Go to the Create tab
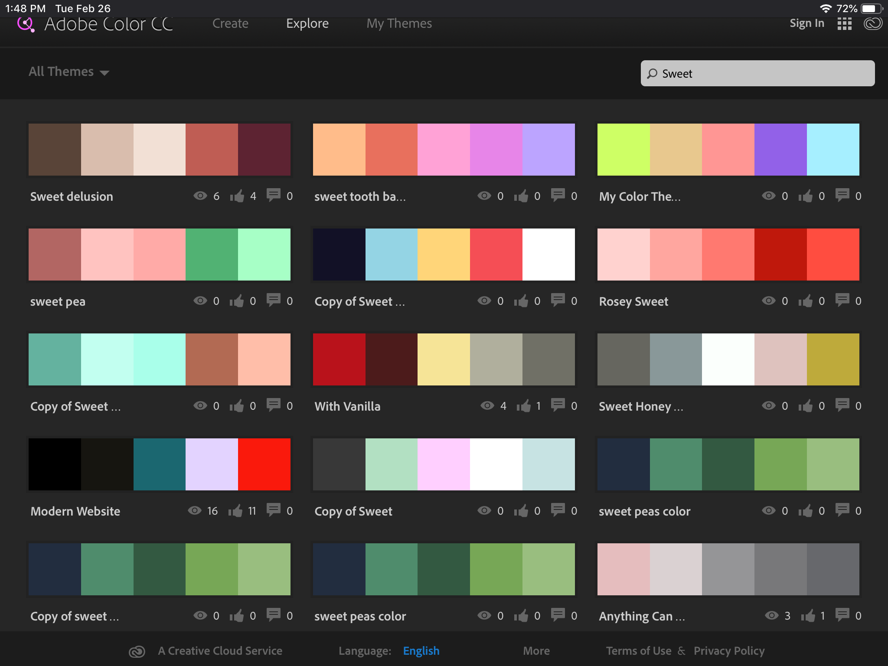The height and width of the screenshot is (666, 888). click(230, 23)
